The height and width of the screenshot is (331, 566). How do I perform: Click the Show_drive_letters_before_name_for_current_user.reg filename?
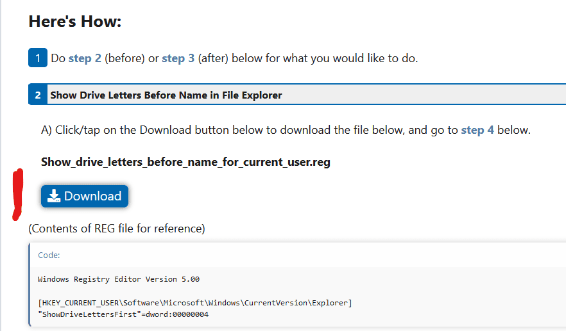click(x=185, y=162)
